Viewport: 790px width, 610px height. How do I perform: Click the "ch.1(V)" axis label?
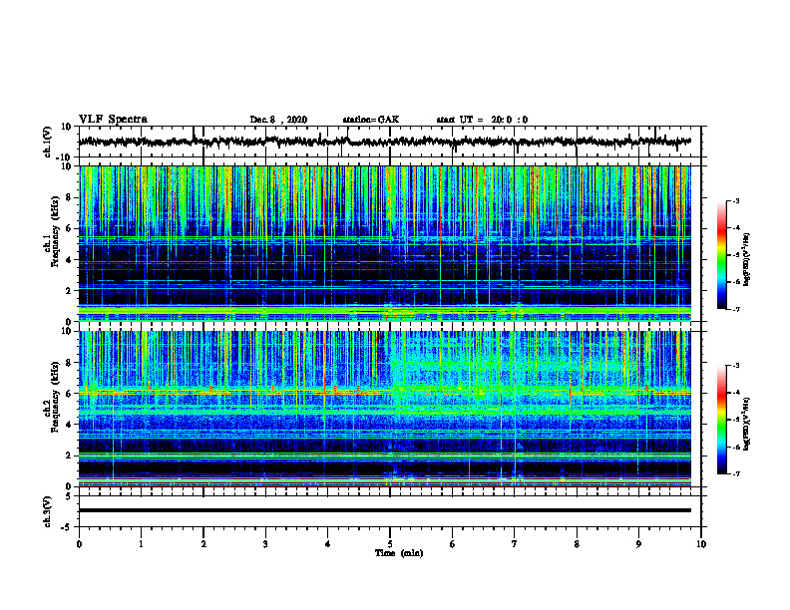pyautogui.click(x=48, y=142)
